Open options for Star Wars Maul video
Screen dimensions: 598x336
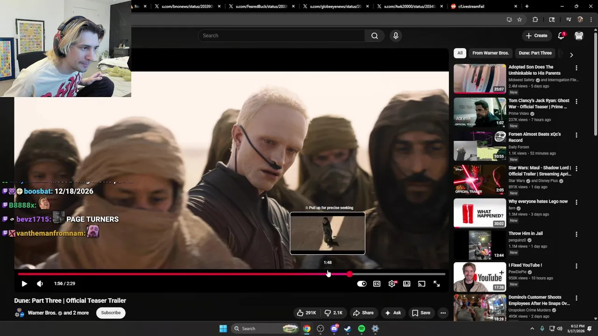point(576,168)
